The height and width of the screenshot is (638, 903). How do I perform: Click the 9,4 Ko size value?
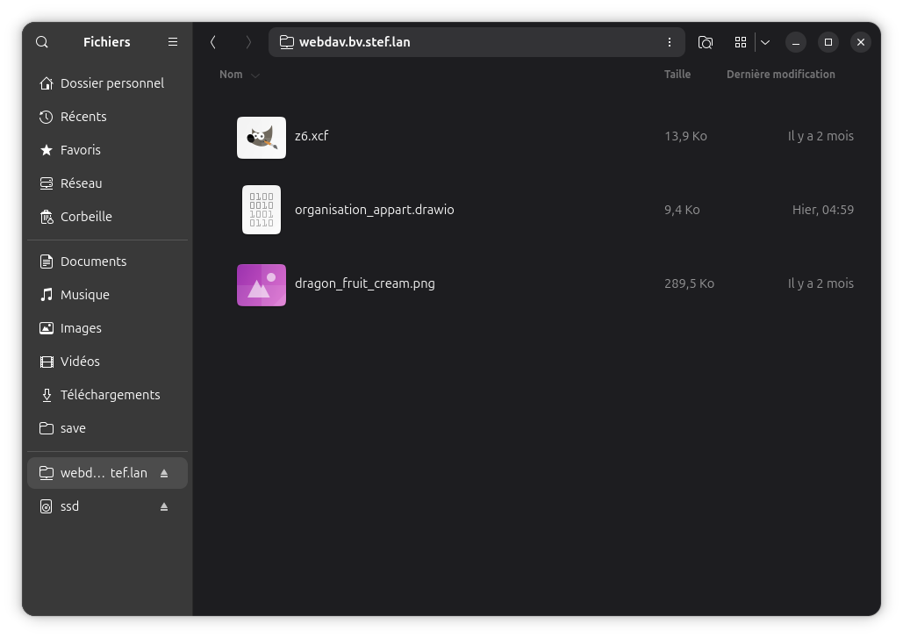pos(682,210)
